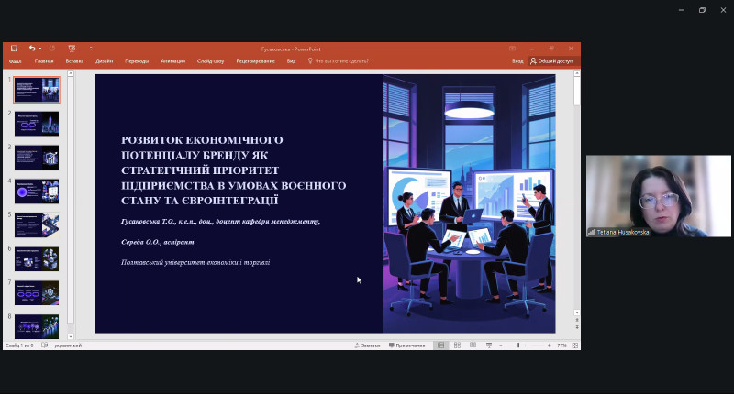The image size is (734, 394).
Task: Expand the Undo history dropdown arrow
Action: click(41, 48)
